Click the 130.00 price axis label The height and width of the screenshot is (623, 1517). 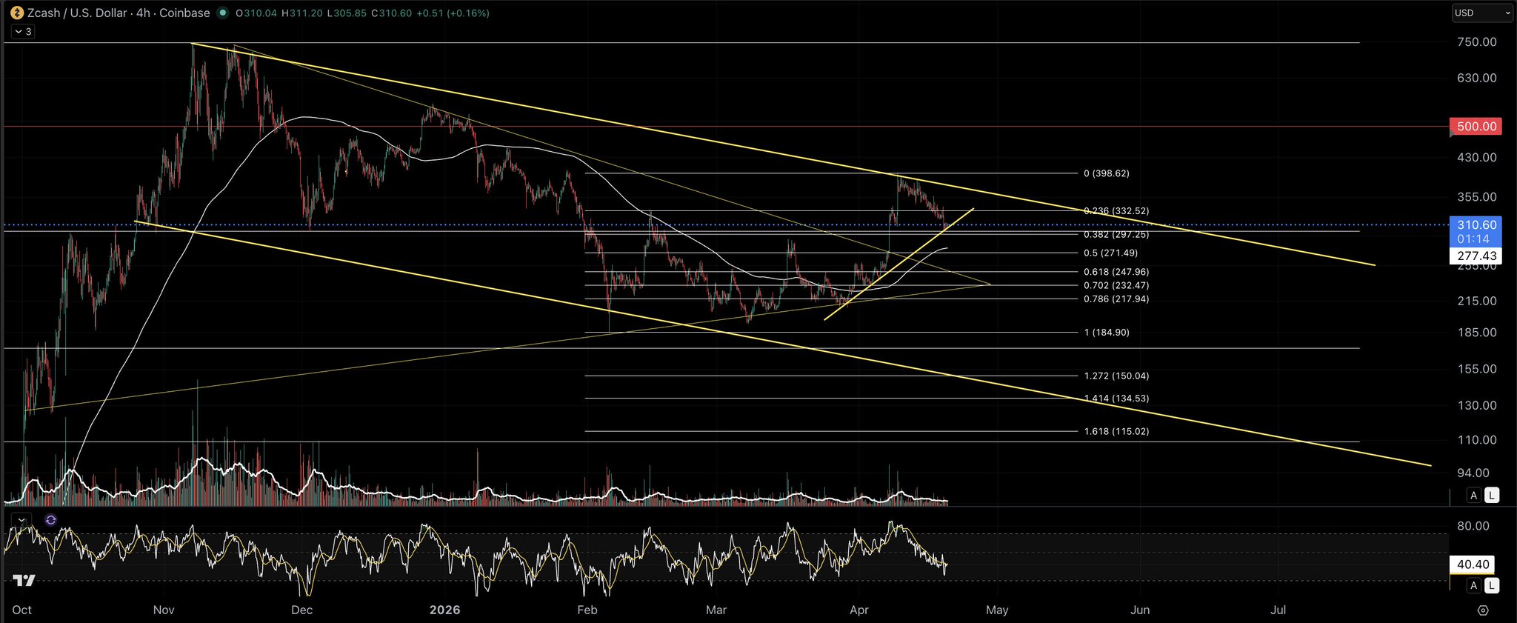tap(1477, 405)
